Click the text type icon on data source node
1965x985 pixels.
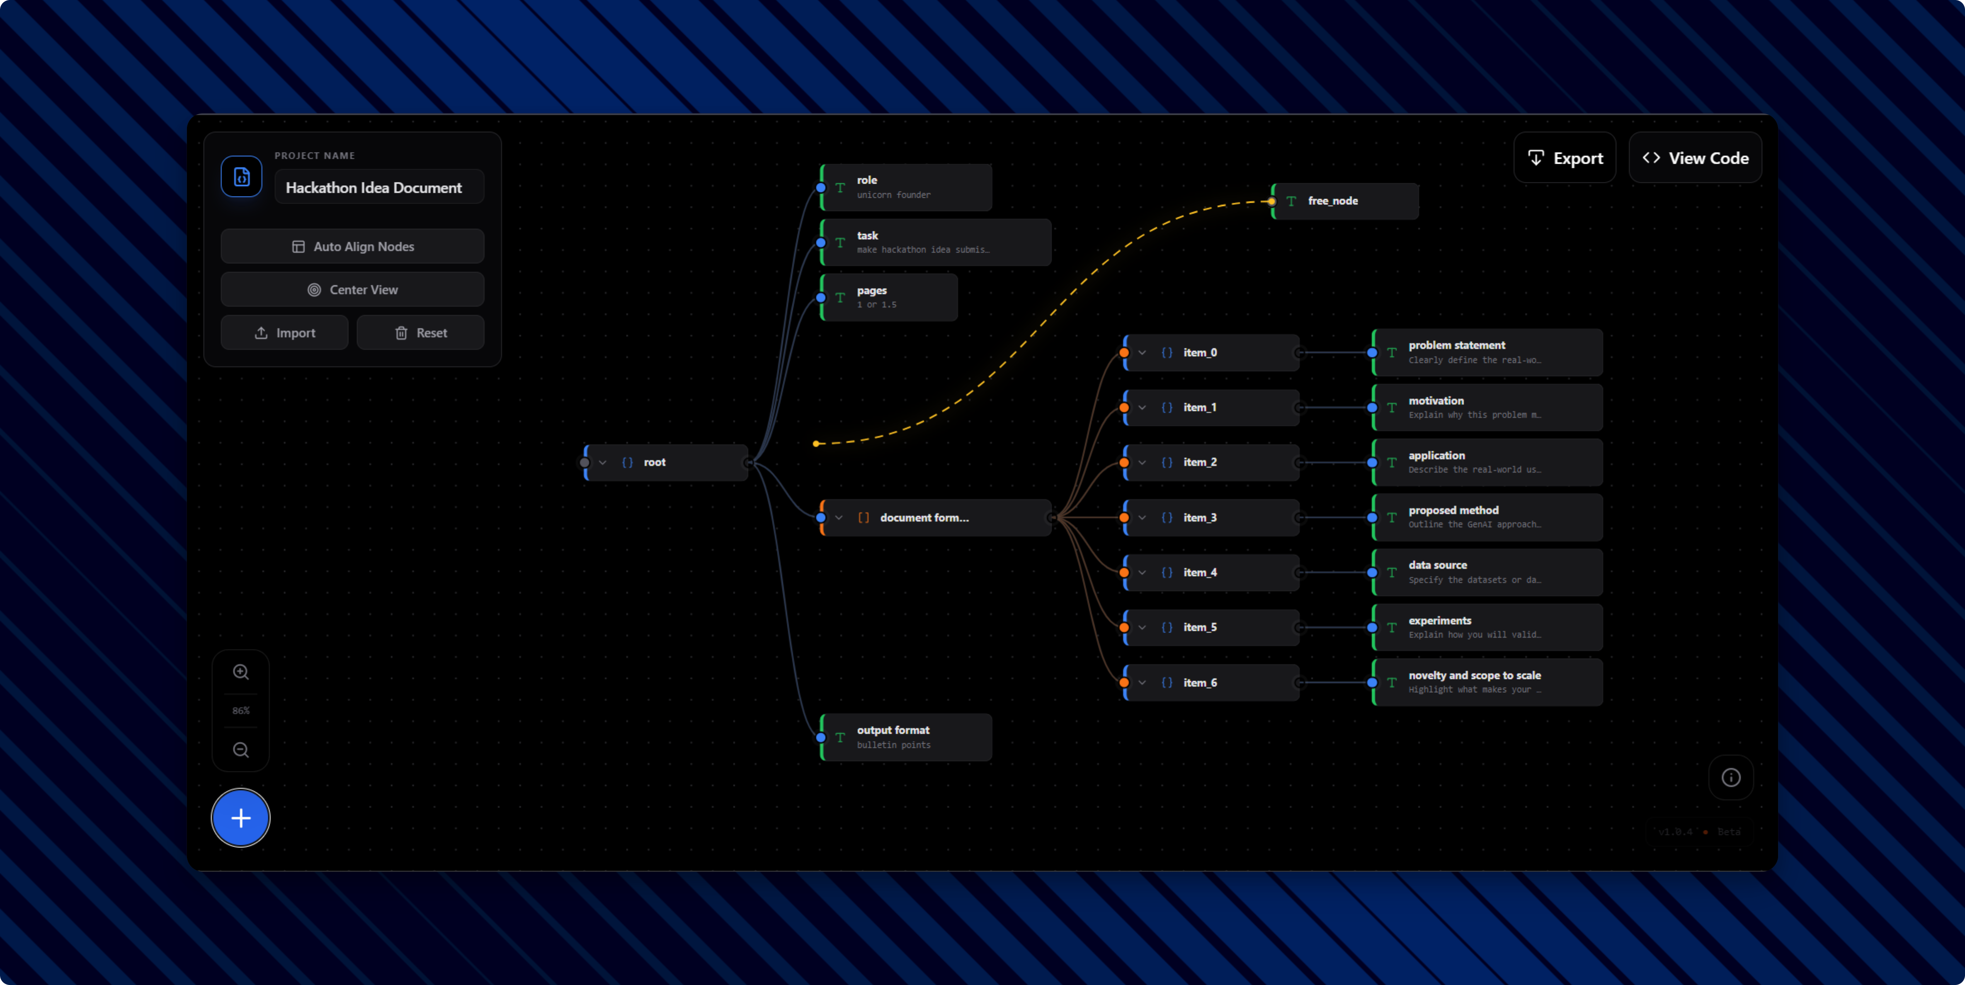click(1392, 572)
